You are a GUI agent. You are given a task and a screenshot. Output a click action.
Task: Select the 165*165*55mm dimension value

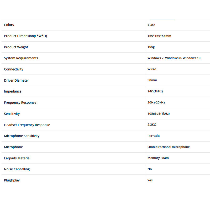coord(159,36)
